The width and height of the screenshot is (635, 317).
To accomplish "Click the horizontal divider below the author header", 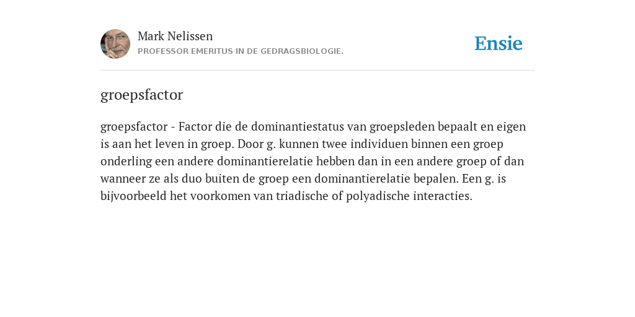I will point(317,71).
